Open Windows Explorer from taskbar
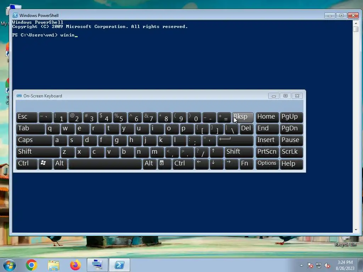Image resolution: width=363 pixels, height=272 pixels. (x=54, y=265)
